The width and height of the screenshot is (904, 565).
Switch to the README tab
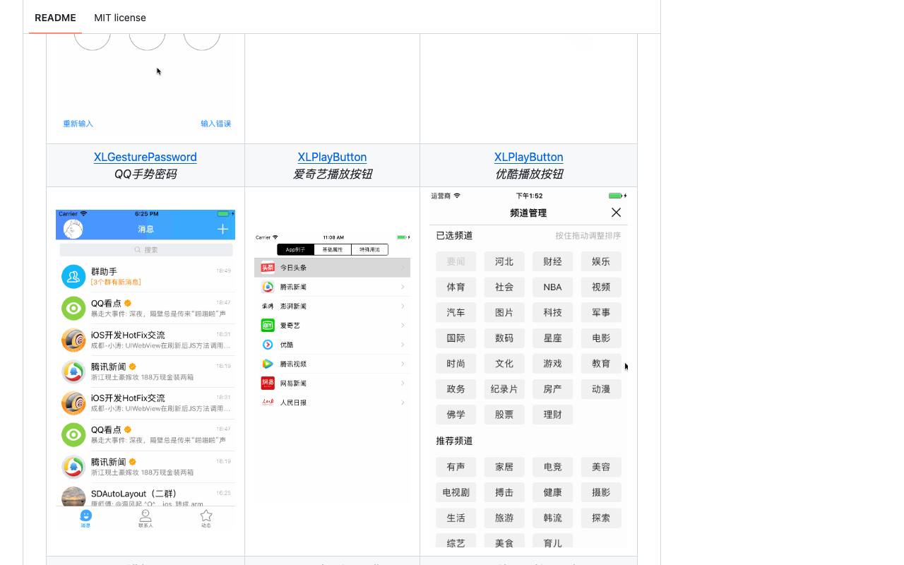[55, 18]
